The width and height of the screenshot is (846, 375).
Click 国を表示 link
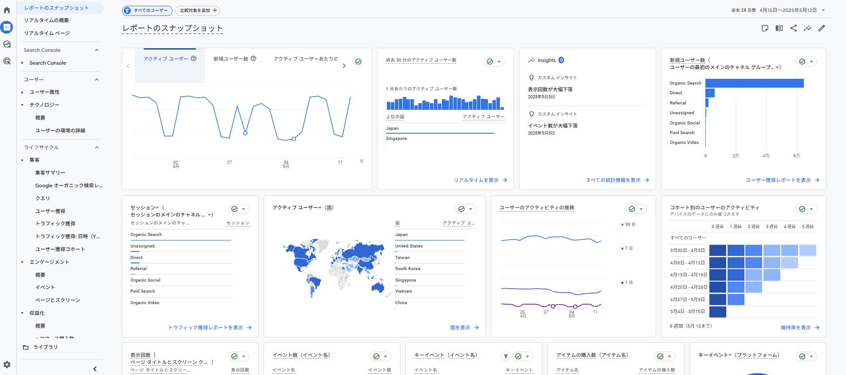(x=464, y=328)
